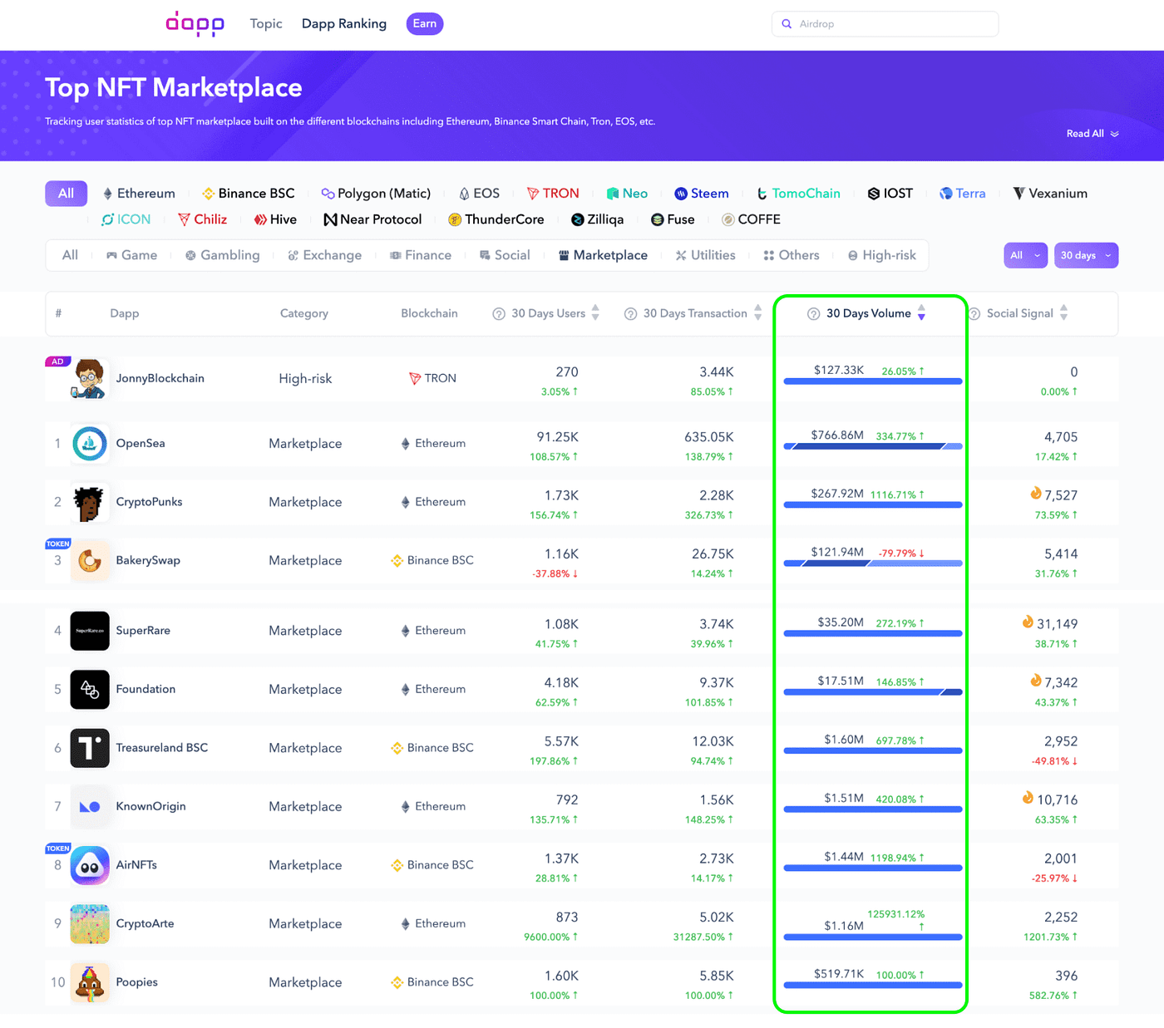Open the CryptoArte thumbnail logo
Image resolution: width=1164 pixels, height=1028 pixels.
pyautogui.click(x=90, y=924)
